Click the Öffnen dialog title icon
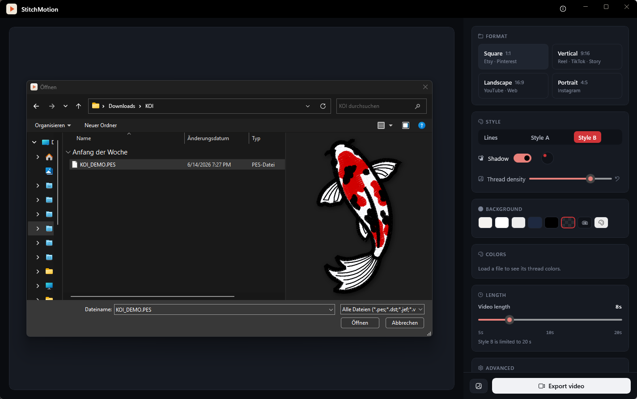637x399 pixels. [34, 87]
